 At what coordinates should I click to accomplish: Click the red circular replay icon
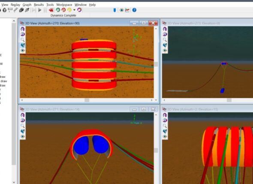click(63, 10)
